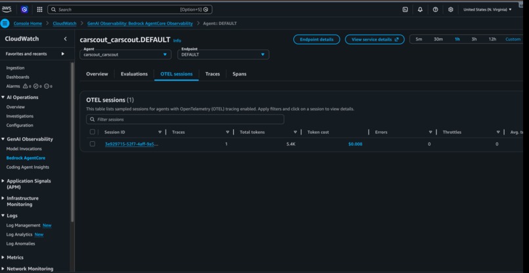Viewport: 529px width, 273px height.
Task: Open Log Management in sidebar
Action: tap(23, 225)
